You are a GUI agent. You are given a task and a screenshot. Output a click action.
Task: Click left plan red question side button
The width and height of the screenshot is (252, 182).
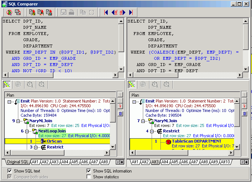[120, 106]
